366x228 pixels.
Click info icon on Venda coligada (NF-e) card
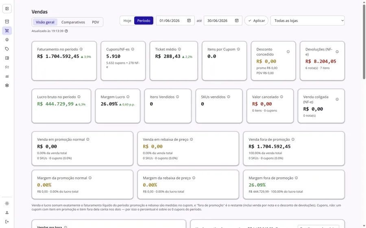click(337, 99)
